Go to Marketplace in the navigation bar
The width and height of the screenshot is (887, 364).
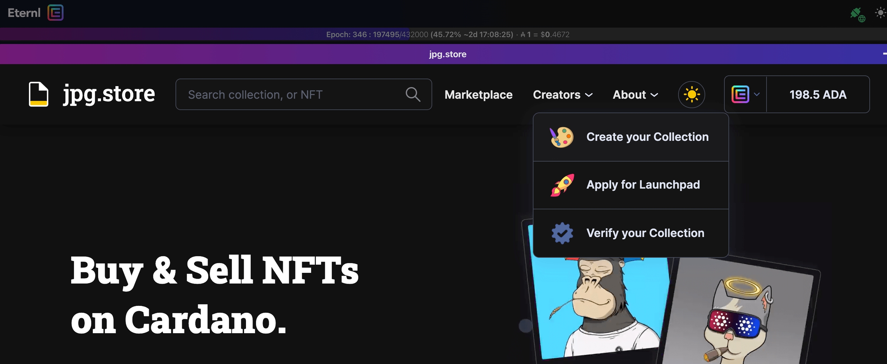point(478,95)
